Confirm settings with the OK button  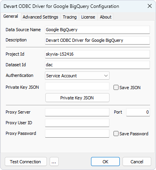[105, 162]
